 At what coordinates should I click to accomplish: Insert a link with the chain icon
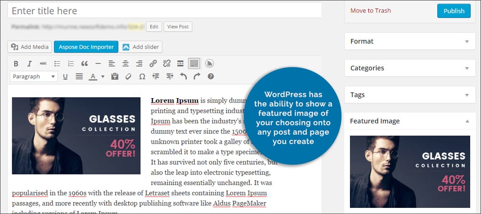pyautogui.click(x=153, y=64)
